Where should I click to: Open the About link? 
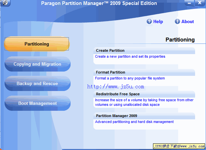click(x=187, y=21)
